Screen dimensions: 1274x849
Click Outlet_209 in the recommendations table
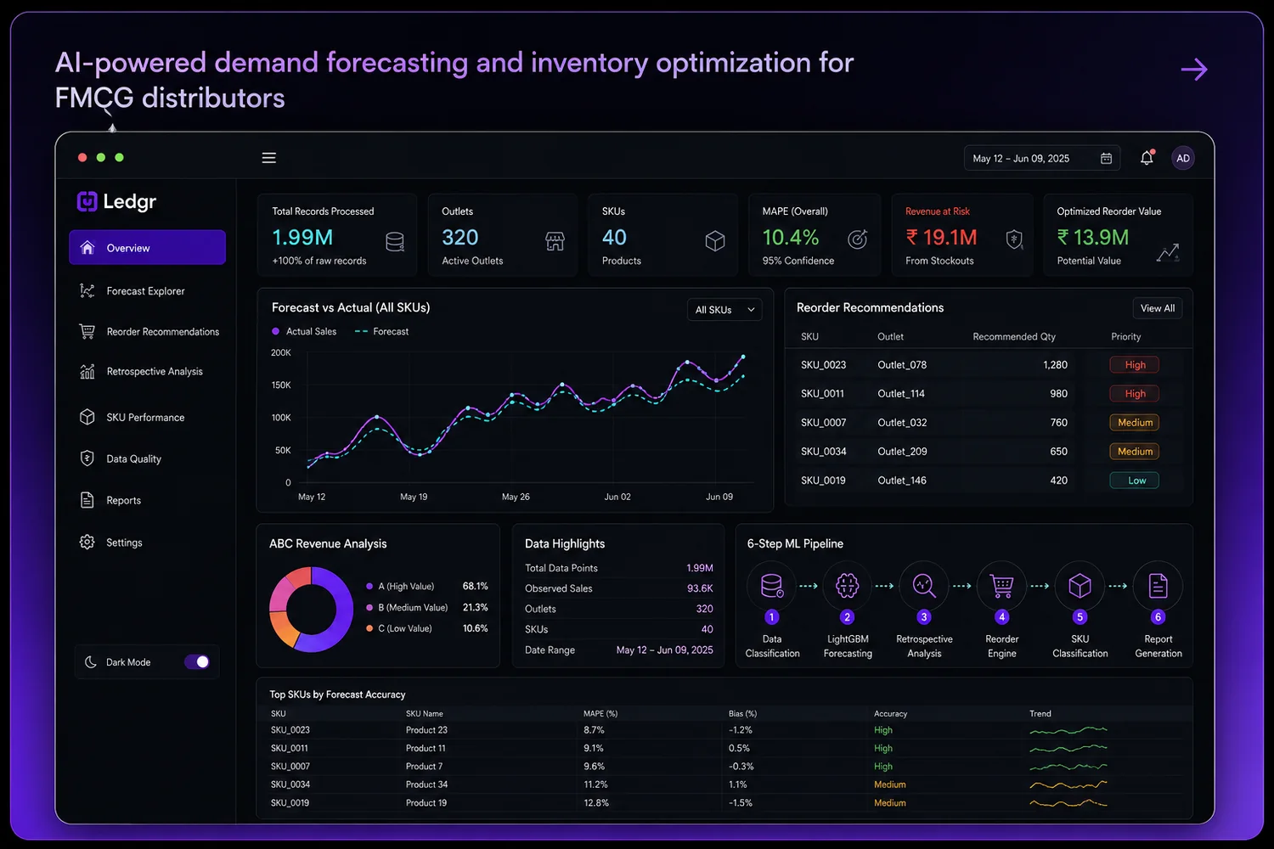click(x=902, y=452)
